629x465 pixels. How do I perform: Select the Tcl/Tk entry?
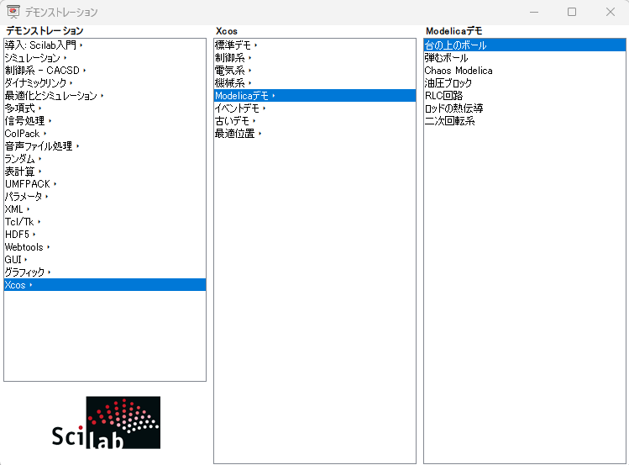pos(105,222)
